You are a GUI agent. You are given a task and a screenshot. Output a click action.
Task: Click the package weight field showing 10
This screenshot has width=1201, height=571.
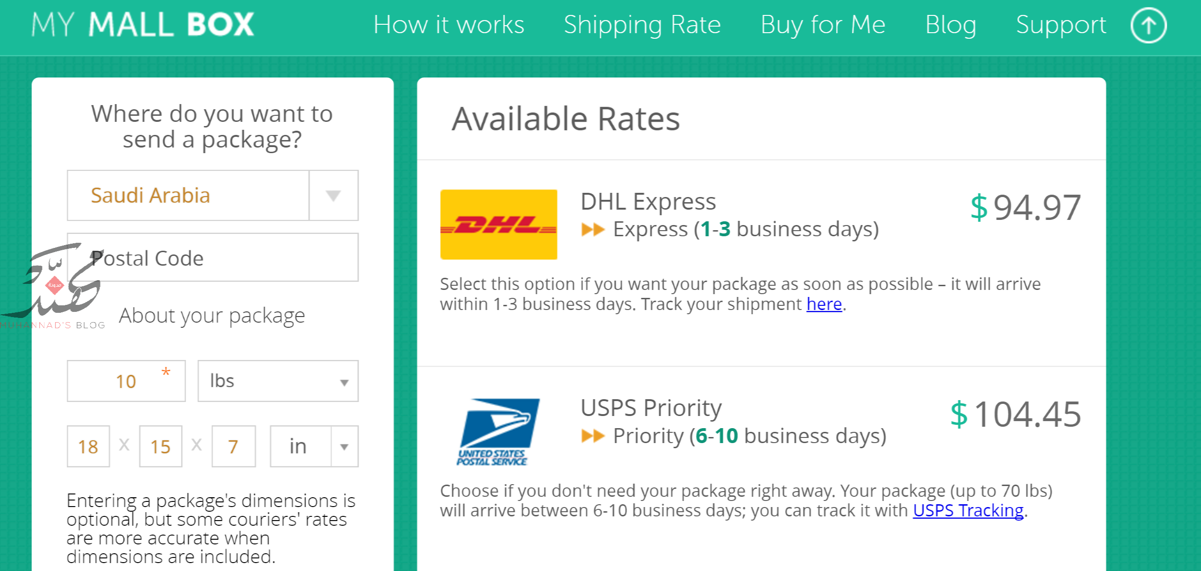[126, 381]
